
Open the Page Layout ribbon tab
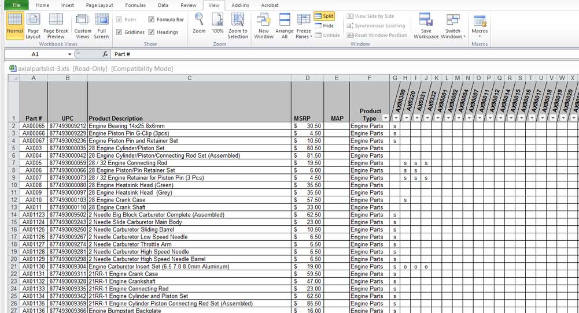[99, 5]
